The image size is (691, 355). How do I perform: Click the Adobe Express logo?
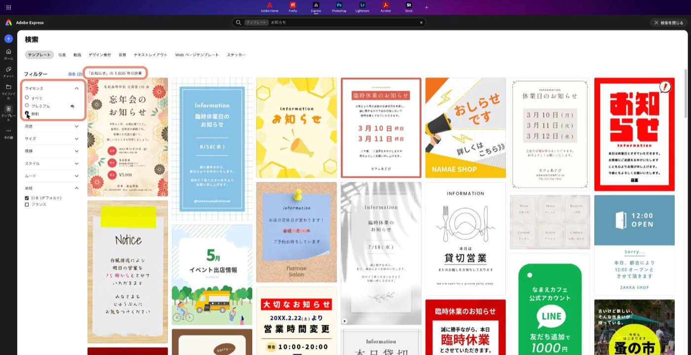point(8,23)
